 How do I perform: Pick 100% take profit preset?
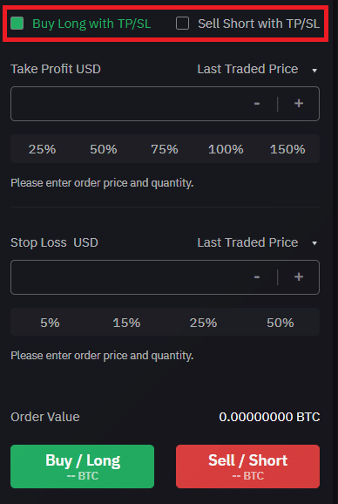[x=226, y=149]
